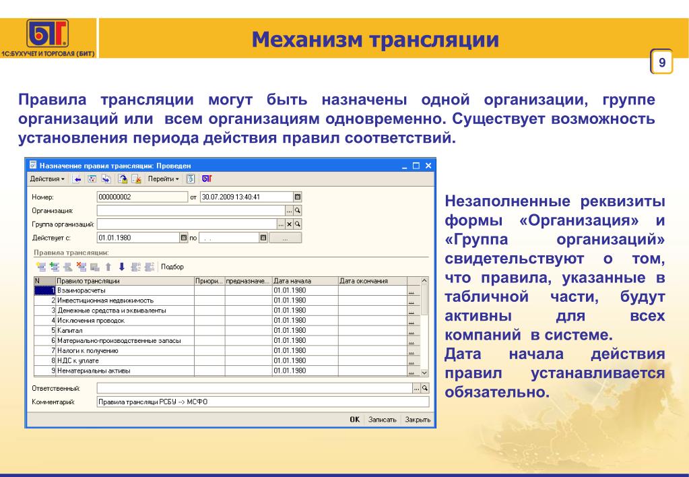Click the Ответственный input field
Screen dimensions: 689x477
tap(255, 388)
